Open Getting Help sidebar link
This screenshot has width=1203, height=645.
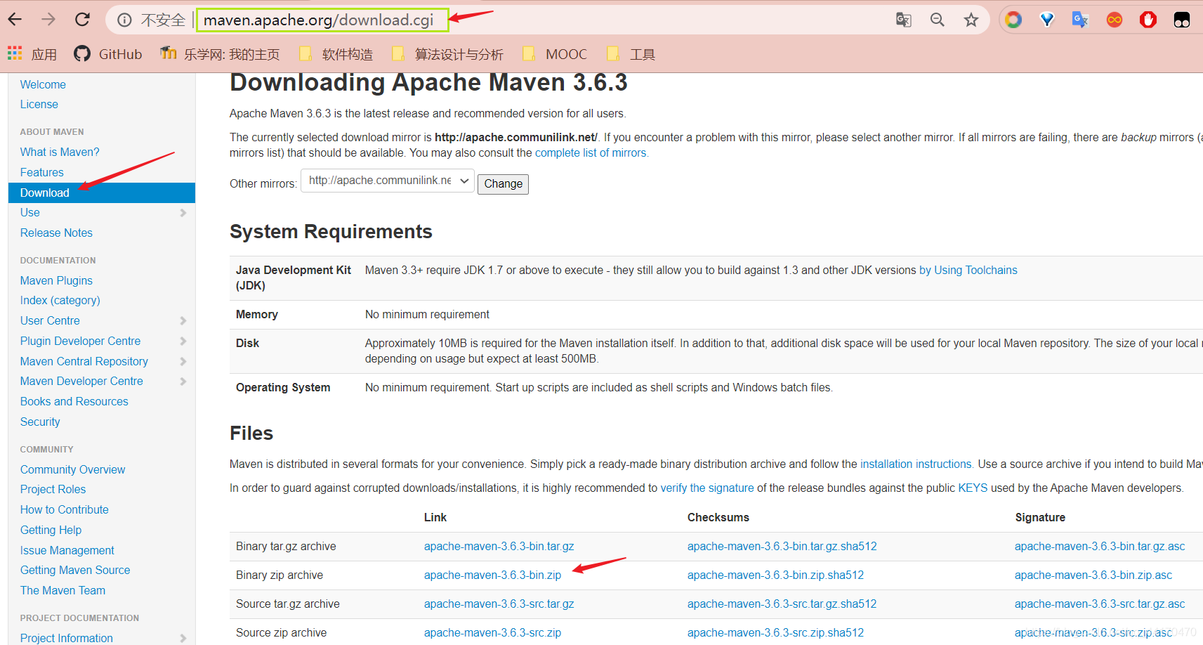pos(51,530)
